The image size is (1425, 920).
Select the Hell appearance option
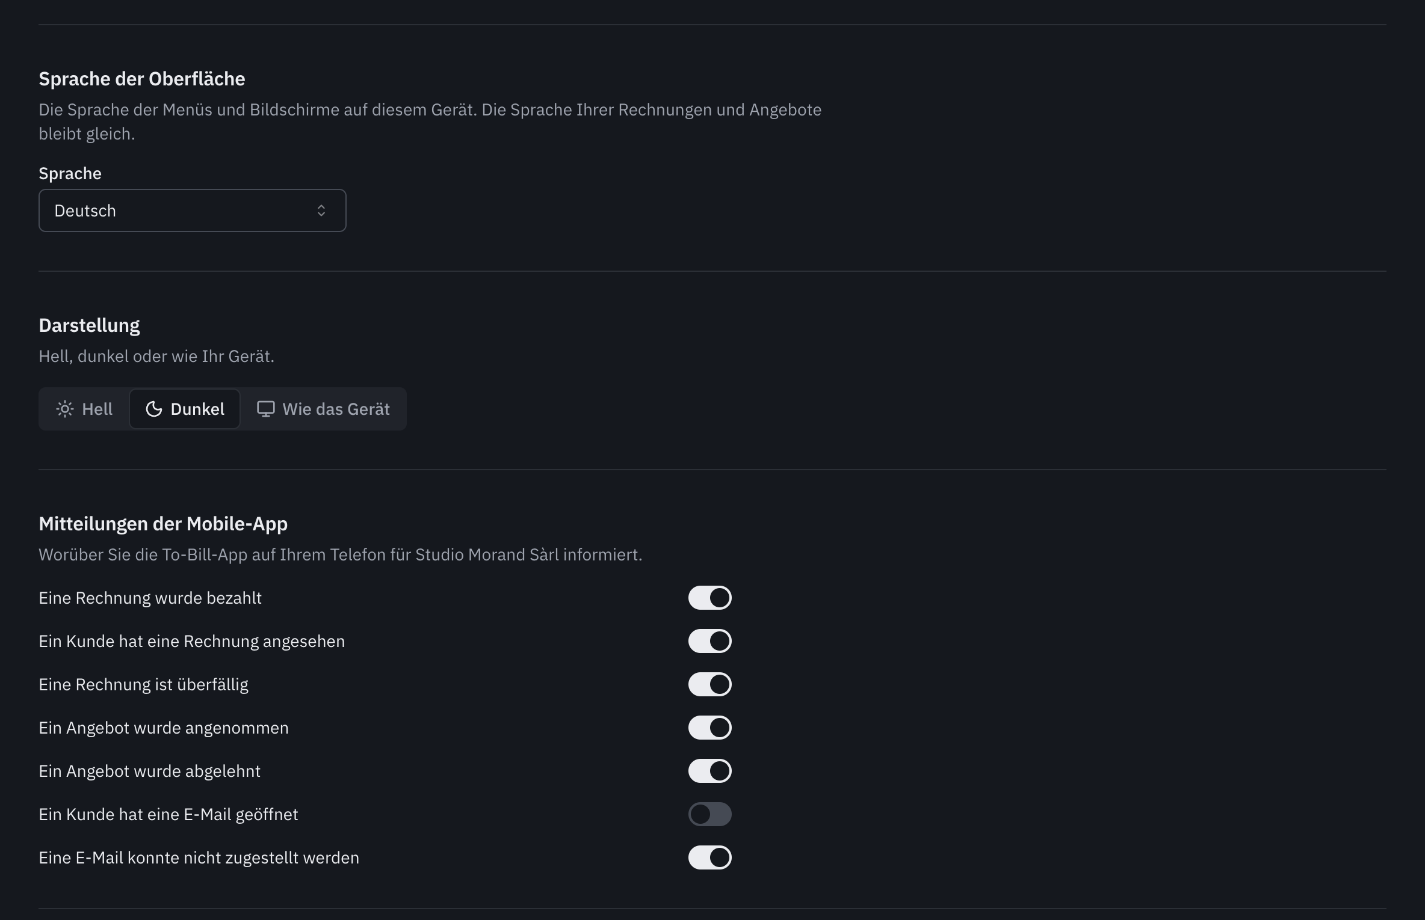coord(84,409)
